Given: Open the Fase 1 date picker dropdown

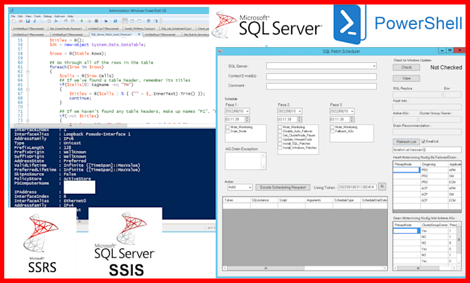Looking at the screenshot, I should coord(247,111).
